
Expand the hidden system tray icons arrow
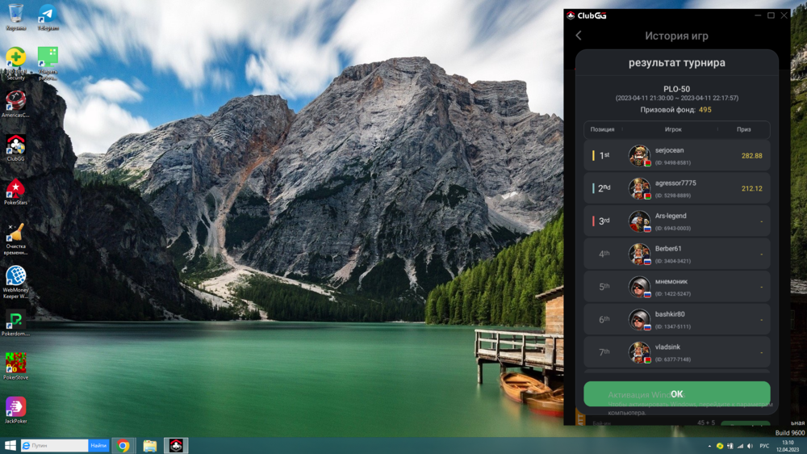tap(708, 445)
